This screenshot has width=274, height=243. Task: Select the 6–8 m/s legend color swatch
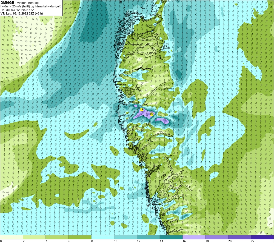pos(80,237)
